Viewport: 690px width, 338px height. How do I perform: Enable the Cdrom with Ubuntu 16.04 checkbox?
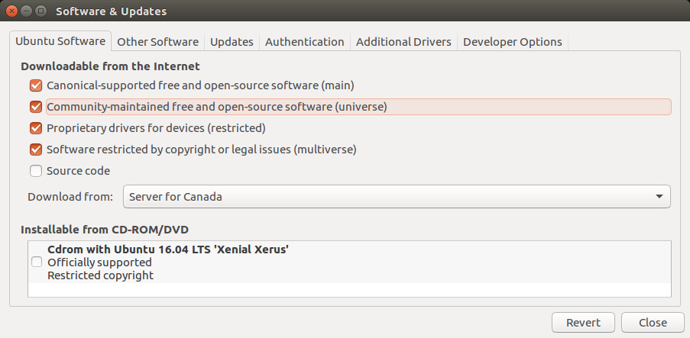click(x=37, y=262)
